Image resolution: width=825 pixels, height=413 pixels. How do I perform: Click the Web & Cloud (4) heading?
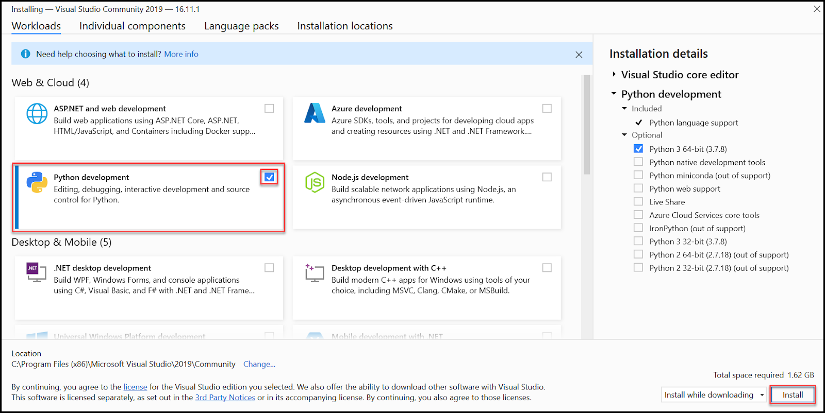tap(50, 82)
